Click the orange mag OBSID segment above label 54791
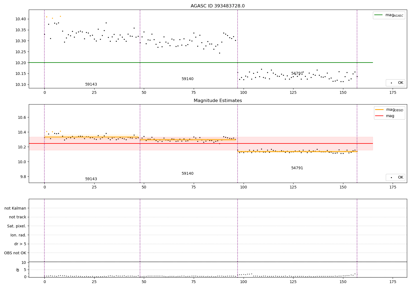This screenshot has height=288, width=411. (x=297, y=151)
